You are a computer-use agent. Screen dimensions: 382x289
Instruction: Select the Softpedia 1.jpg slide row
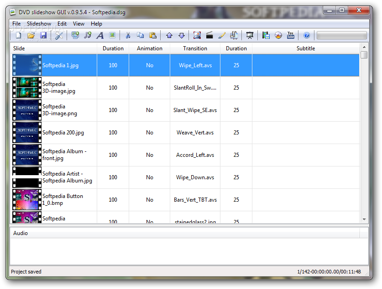pyautogui.click(x=186, y=65)
